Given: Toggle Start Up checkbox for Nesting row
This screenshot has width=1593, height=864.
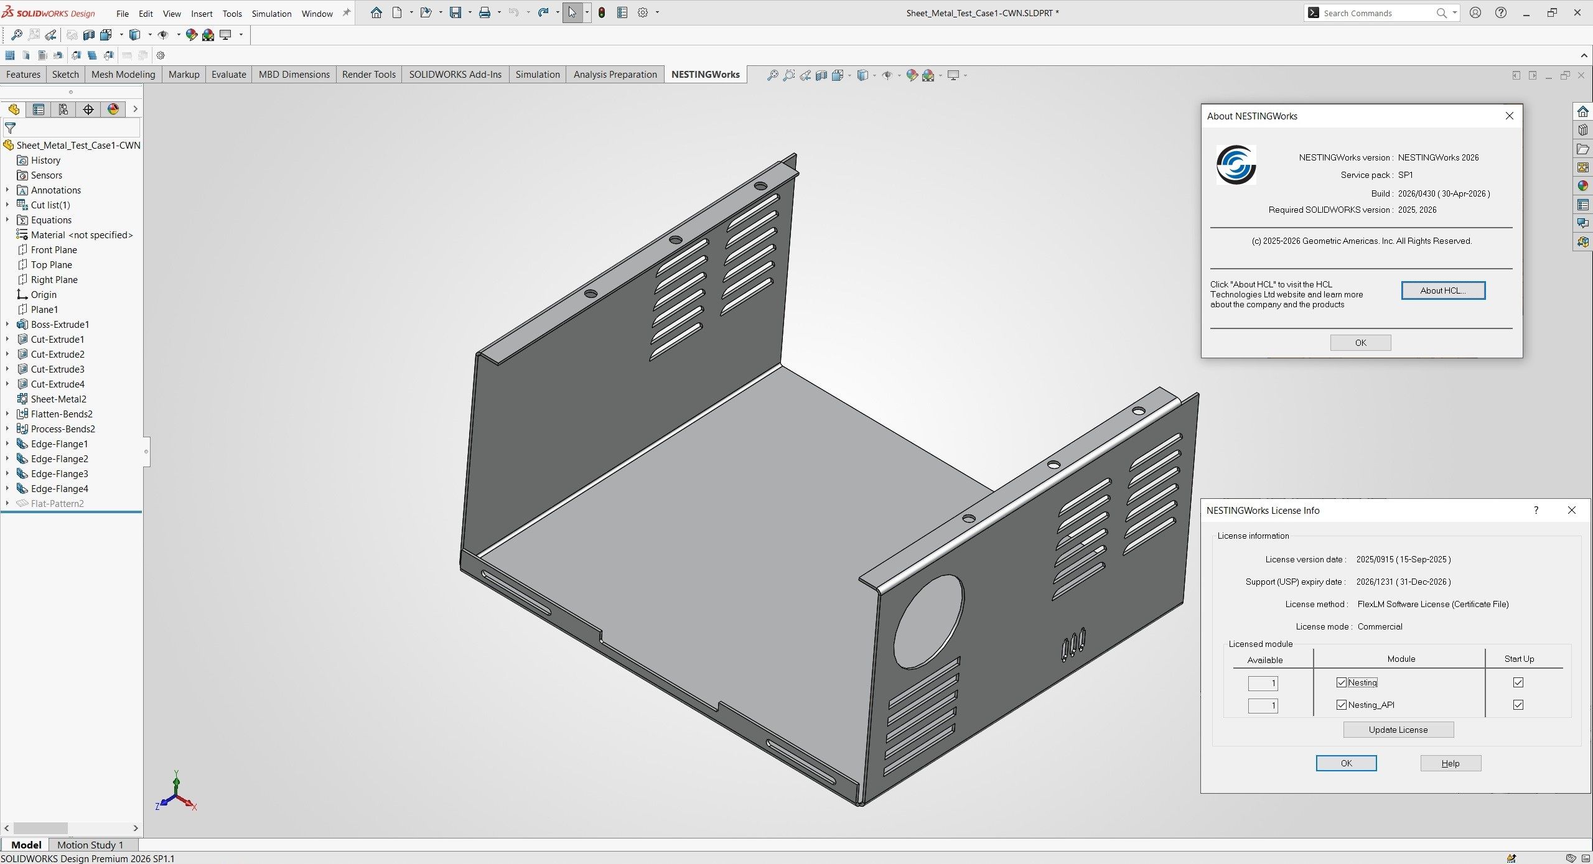Looking at the screenshot, I should click(1518, 682).
